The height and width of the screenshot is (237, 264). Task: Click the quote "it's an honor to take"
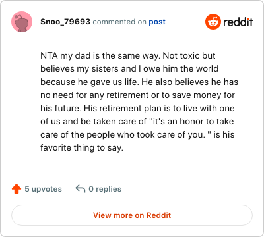pos(191,121)
